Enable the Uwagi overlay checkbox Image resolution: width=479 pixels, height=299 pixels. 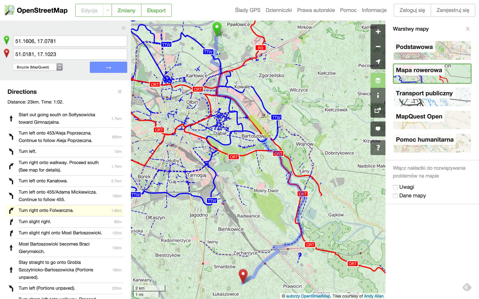pyautogui.click(x=395, y=187)
